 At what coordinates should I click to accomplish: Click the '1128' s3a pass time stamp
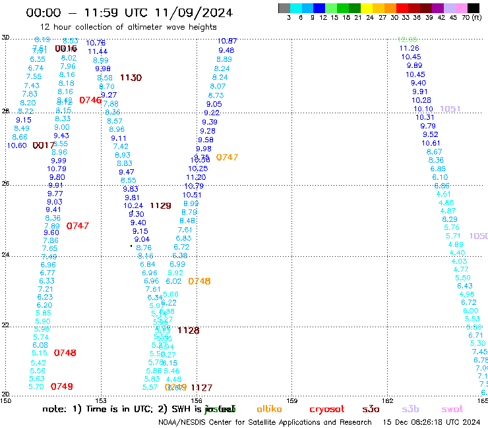tap(189, 331)
